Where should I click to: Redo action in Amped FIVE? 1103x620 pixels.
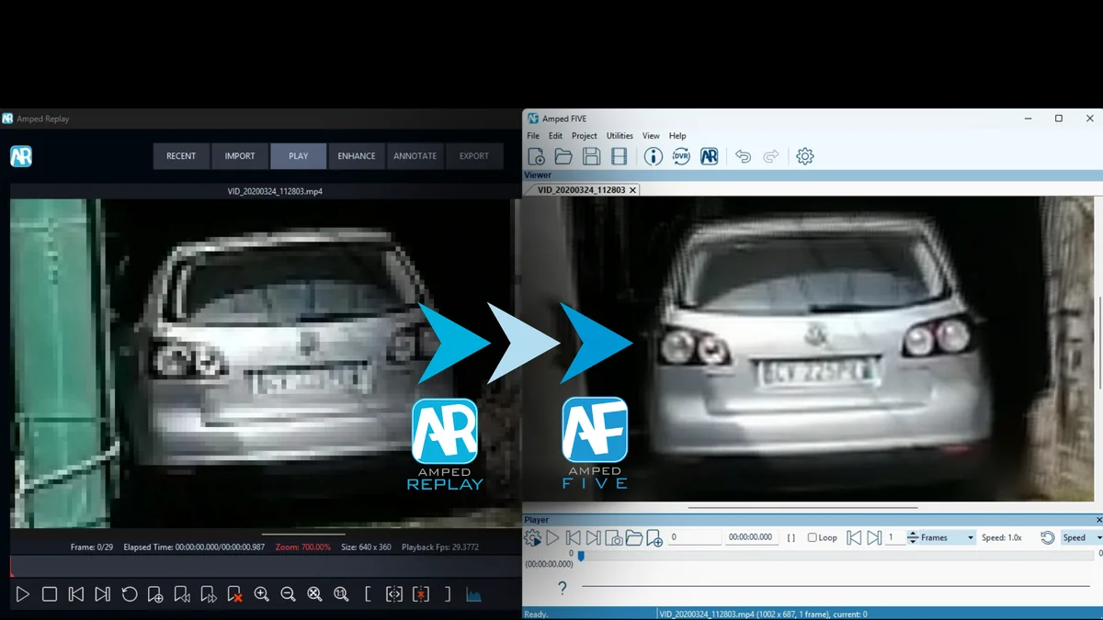[x=771, y=157]
